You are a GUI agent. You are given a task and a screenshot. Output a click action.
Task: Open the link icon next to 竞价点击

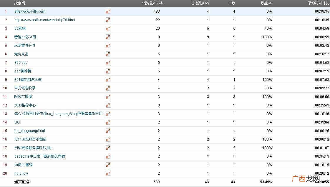tap(108, 54)
